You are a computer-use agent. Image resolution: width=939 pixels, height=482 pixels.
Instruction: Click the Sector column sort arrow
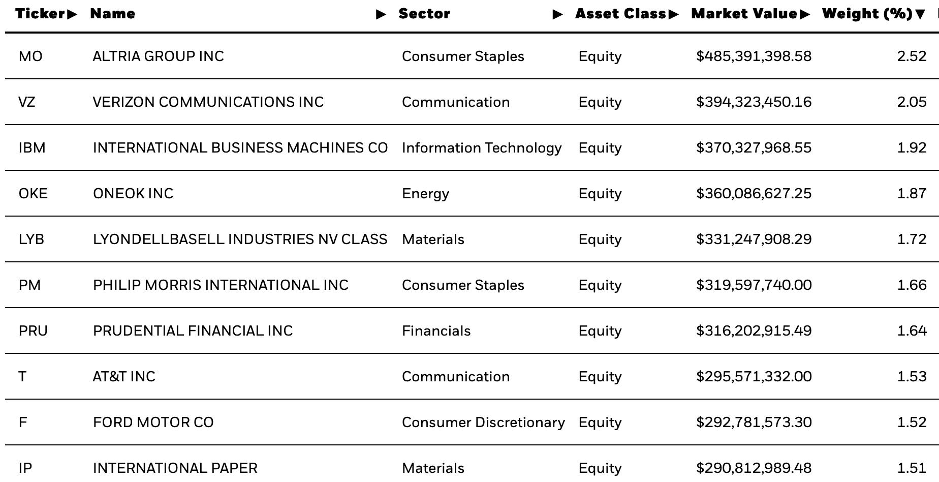557,14
